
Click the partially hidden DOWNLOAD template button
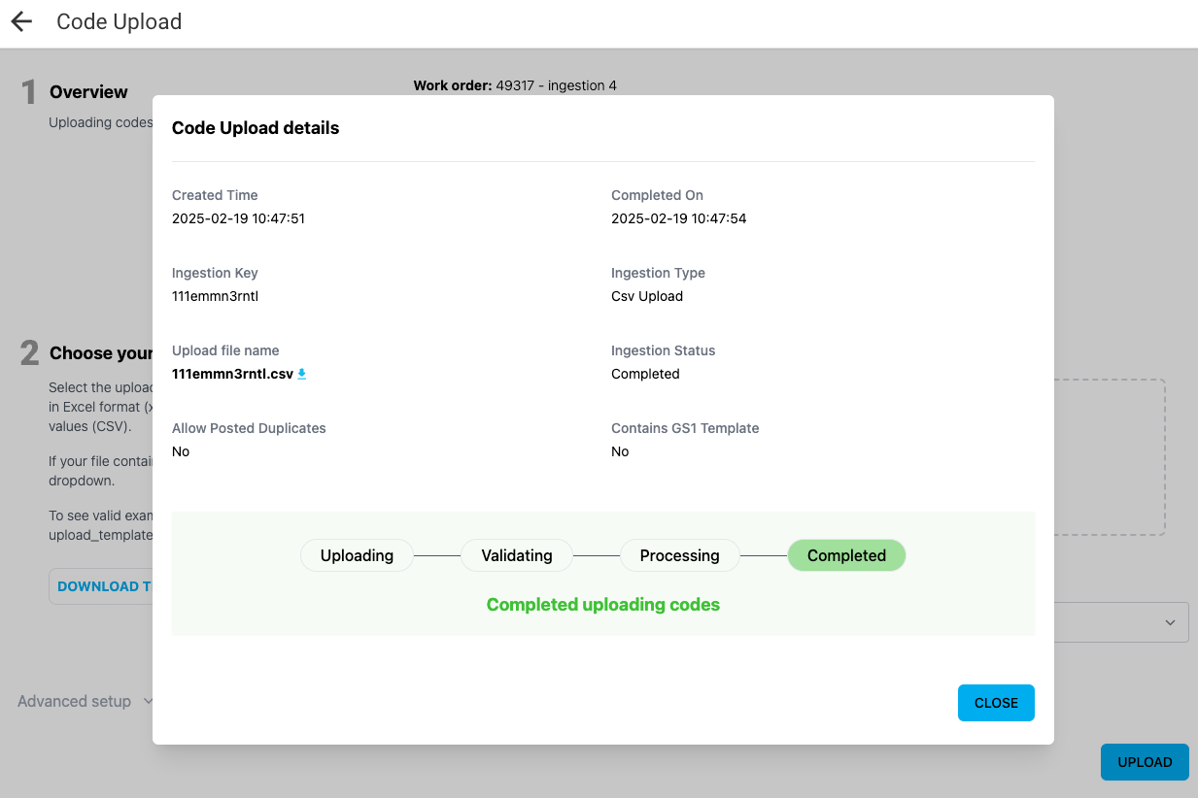(101, 586)
